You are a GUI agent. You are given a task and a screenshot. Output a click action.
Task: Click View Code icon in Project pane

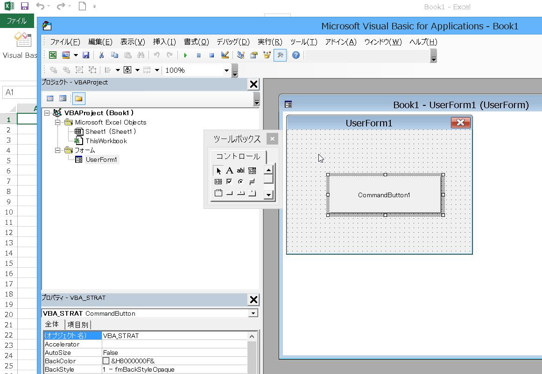point(50,98)
